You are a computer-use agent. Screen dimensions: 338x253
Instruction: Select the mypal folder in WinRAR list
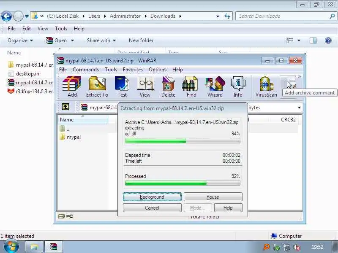click(x=70, y=137)
